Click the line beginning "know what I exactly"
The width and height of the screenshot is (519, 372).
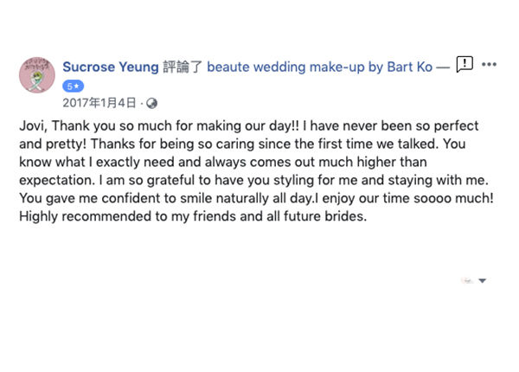tap(223, 162)
